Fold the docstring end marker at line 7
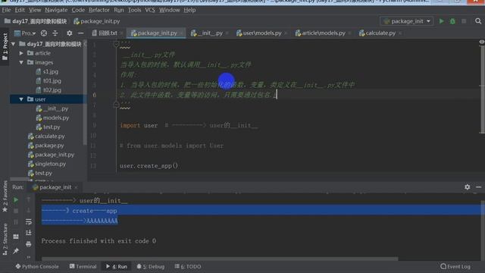Viewport: 485px width, 273px height. [116, 105]
